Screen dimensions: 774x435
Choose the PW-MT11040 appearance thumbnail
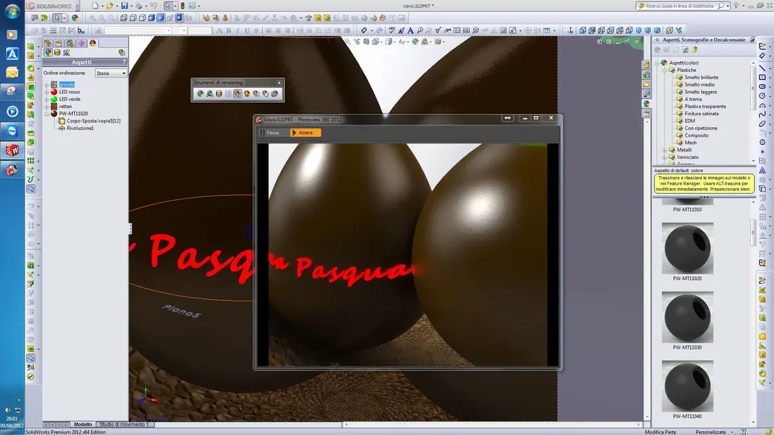pyautogui.click(x=687, y=386)
